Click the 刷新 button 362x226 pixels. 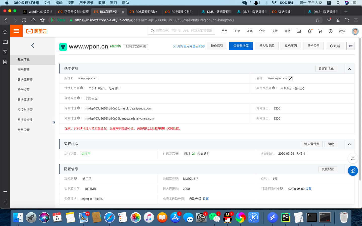pos(335,46)
